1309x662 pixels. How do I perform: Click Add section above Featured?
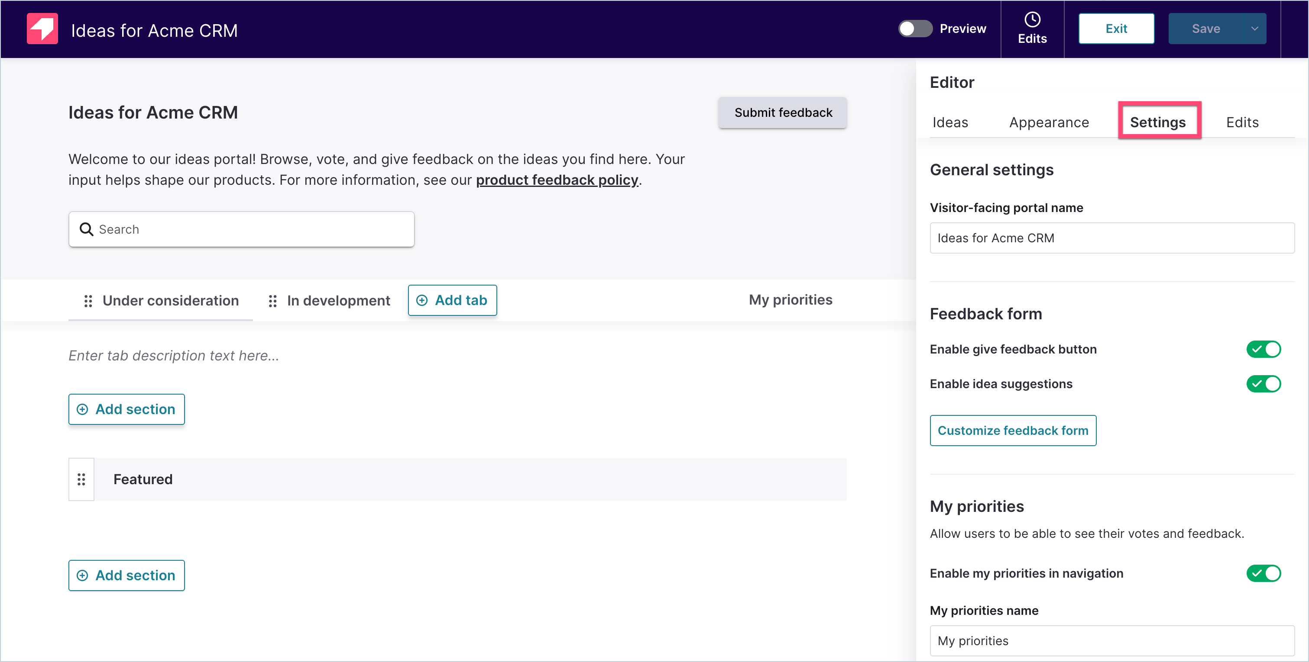tap(126, 409)
